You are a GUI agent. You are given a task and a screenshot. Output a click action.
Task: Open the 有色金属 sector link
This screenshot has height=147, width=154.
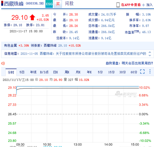pyautogui.click(x=10, y=45)
